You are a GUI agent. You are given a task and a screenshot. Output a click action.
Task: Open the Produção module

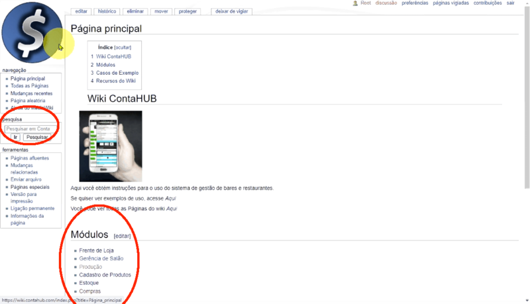(90, 267)
